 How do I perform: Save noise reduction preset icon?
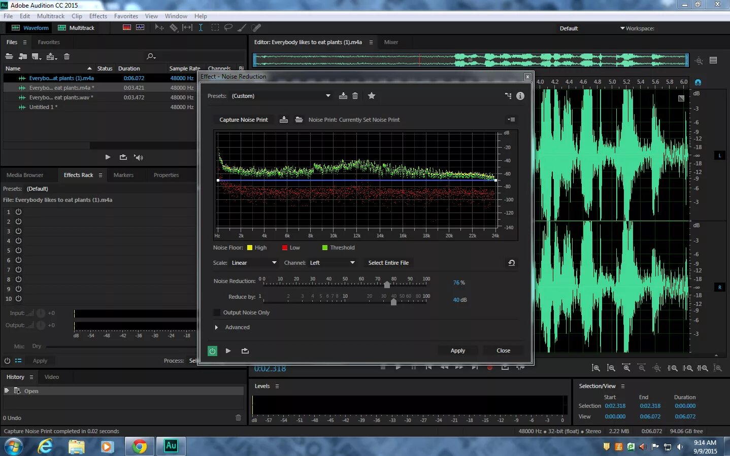343,96
